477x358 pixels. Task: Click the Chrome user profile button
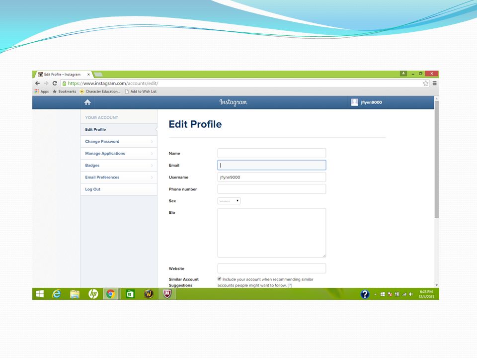pos(403,74)
